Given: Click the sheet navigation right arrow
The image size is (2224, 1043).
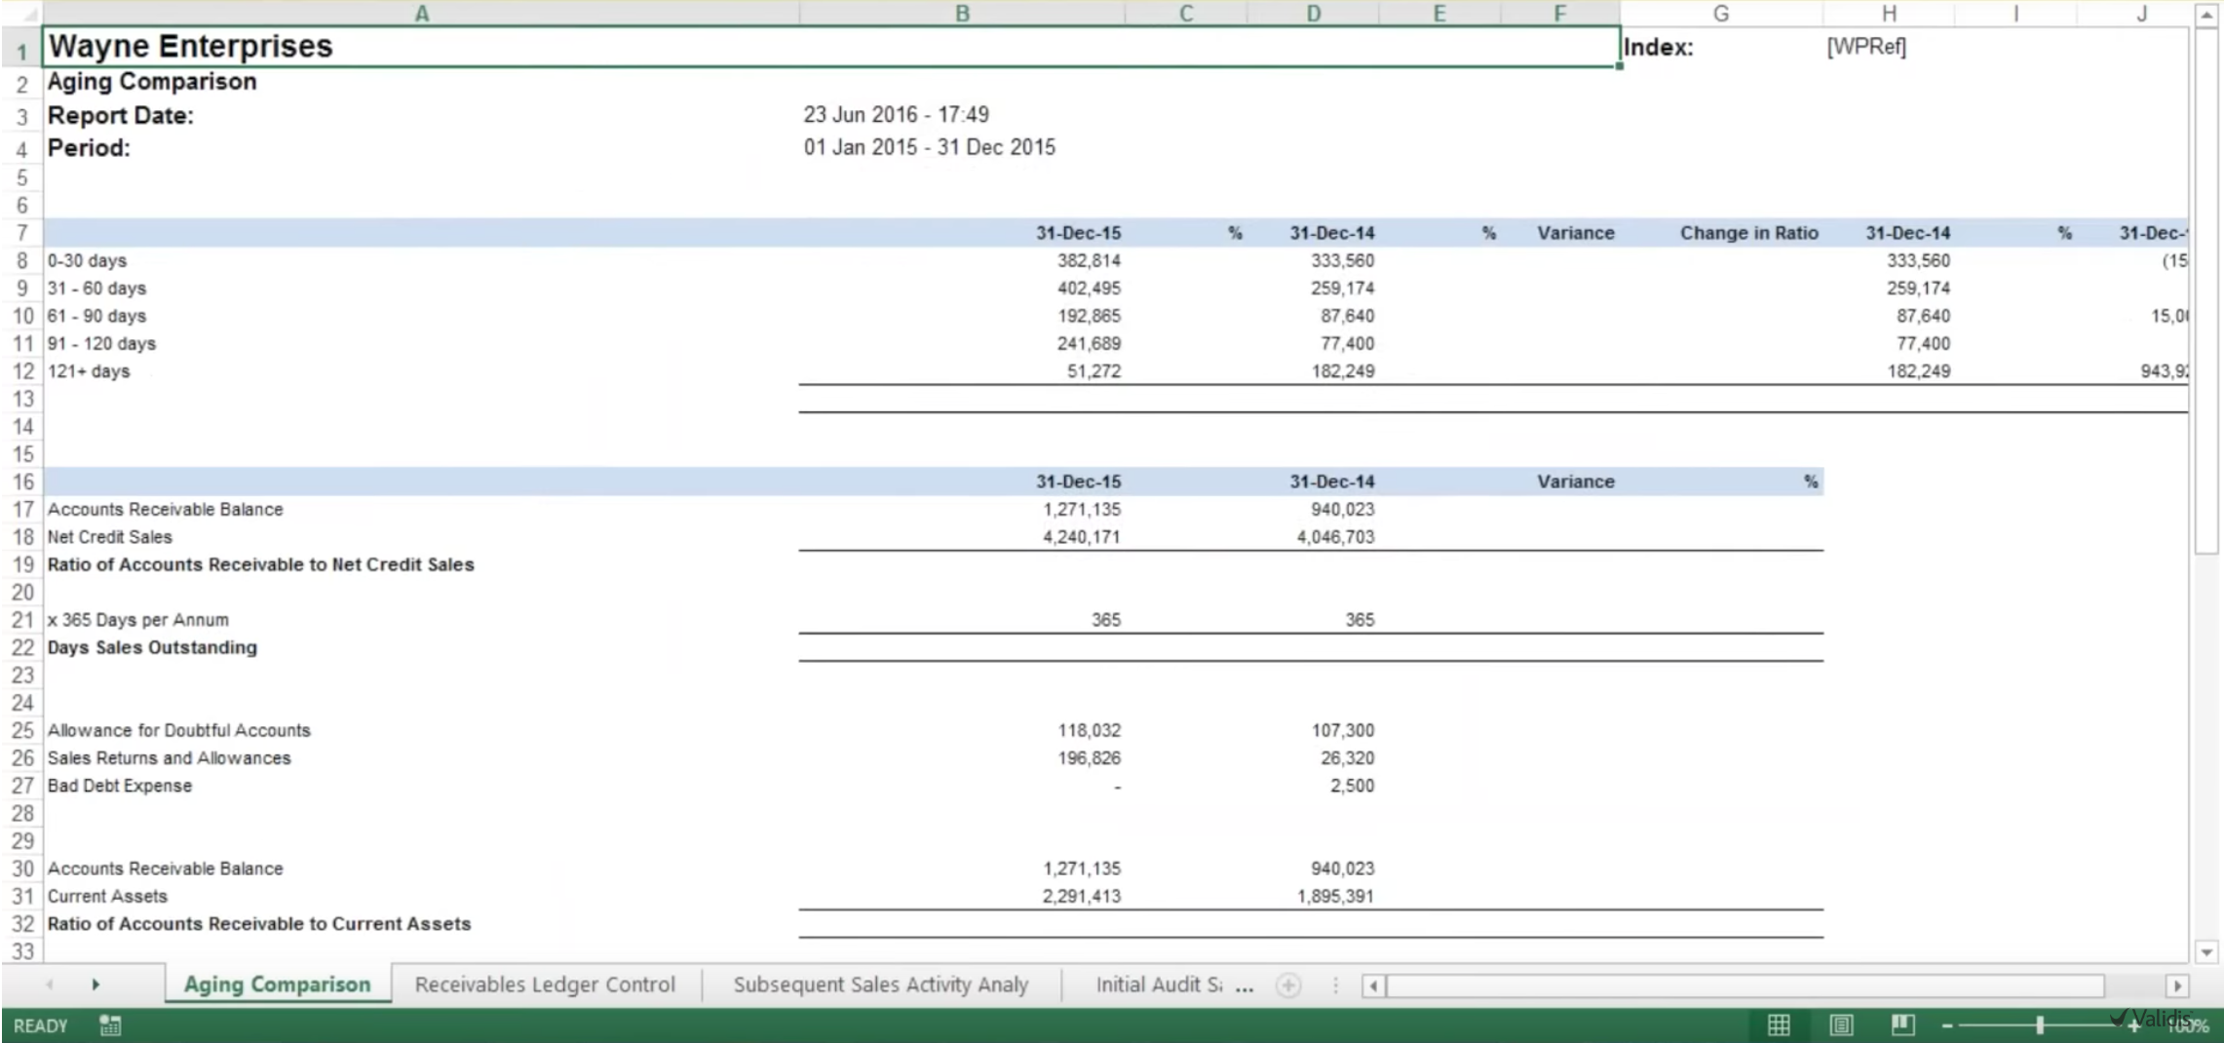Looking at the screenshot, I should pyautogui.click(x=95, y=985).
